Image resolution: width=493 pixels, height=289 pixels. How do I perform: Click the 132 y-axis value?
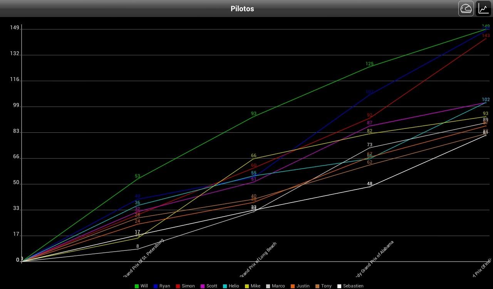coord(15,54)
